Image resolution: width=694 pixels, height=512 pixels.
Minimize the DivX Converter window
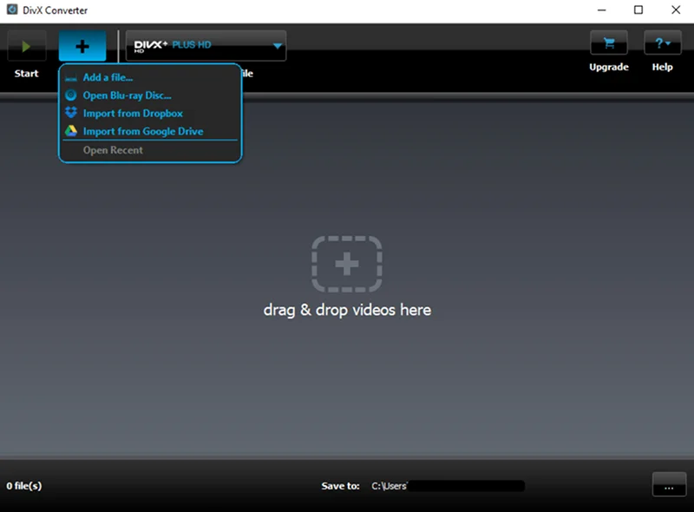tap(601, 10)
